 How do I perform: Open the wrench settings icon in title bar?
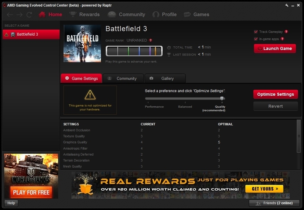(287, 5)
